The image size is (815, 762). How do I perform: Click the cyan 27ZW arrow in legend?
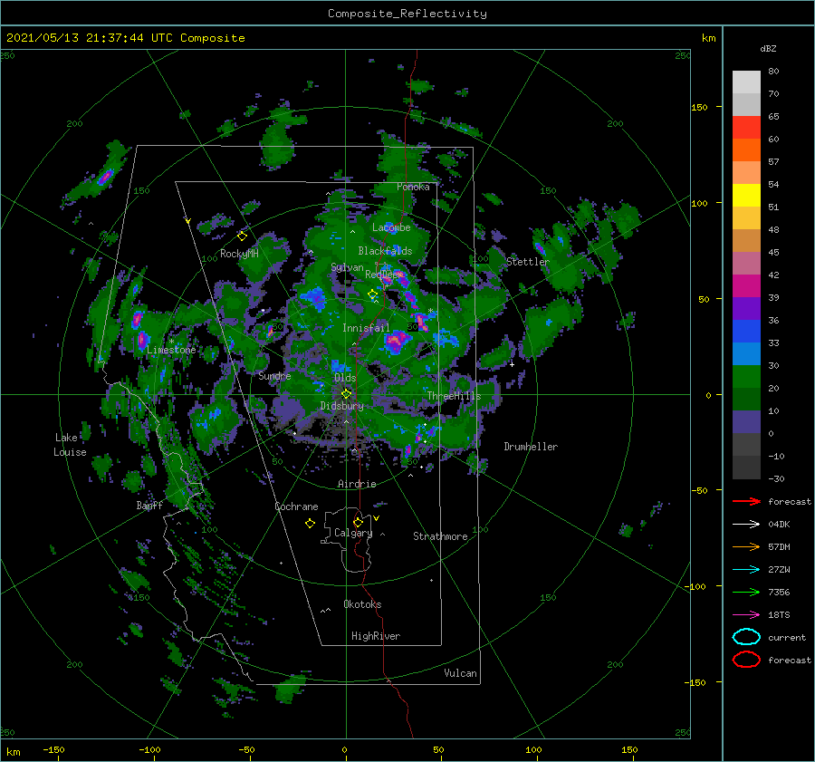pos(746,570)
